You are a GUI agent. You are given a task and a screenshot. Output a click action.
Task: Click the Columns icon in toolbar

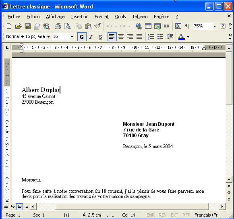coord(167,26)
